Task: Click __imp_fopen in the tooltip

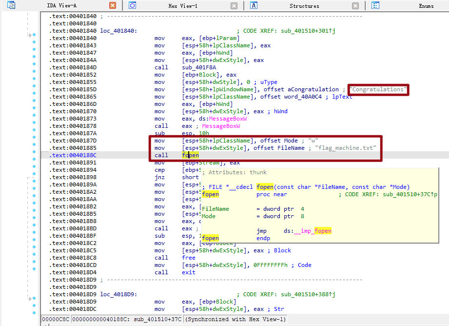Action: point(312,231)
